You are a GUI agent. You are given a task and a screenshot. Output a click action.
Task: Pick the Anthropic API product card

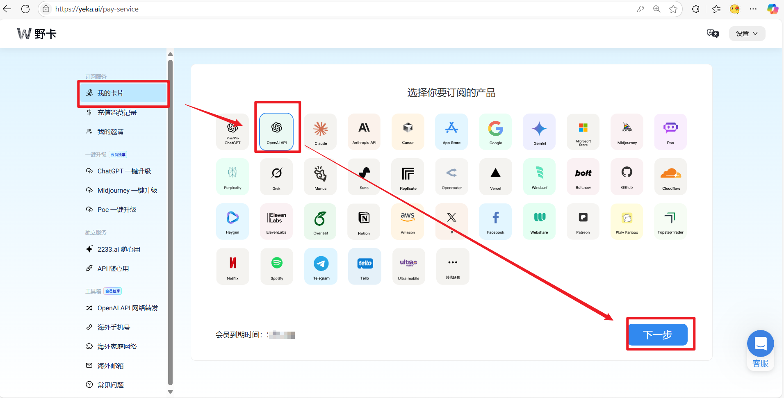364,132
